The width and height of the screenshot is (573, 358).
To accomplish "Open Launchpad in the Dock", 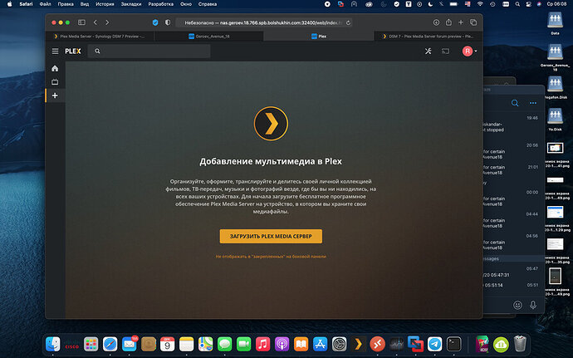I will coord(91,344).
